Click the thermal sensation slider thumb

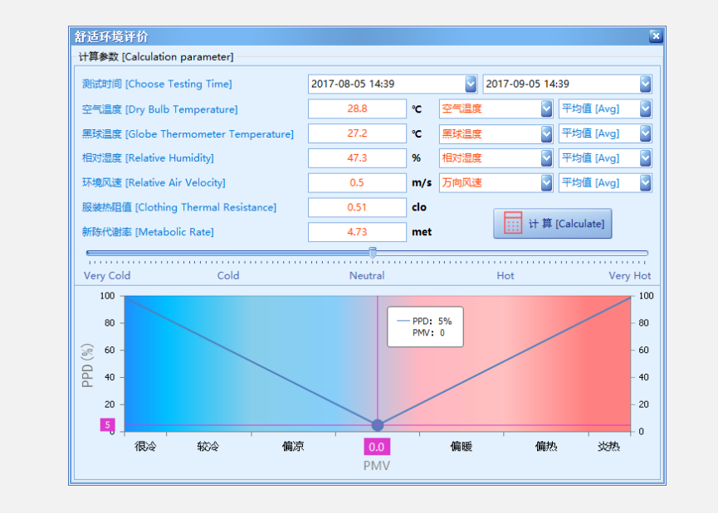click(373, 253)
